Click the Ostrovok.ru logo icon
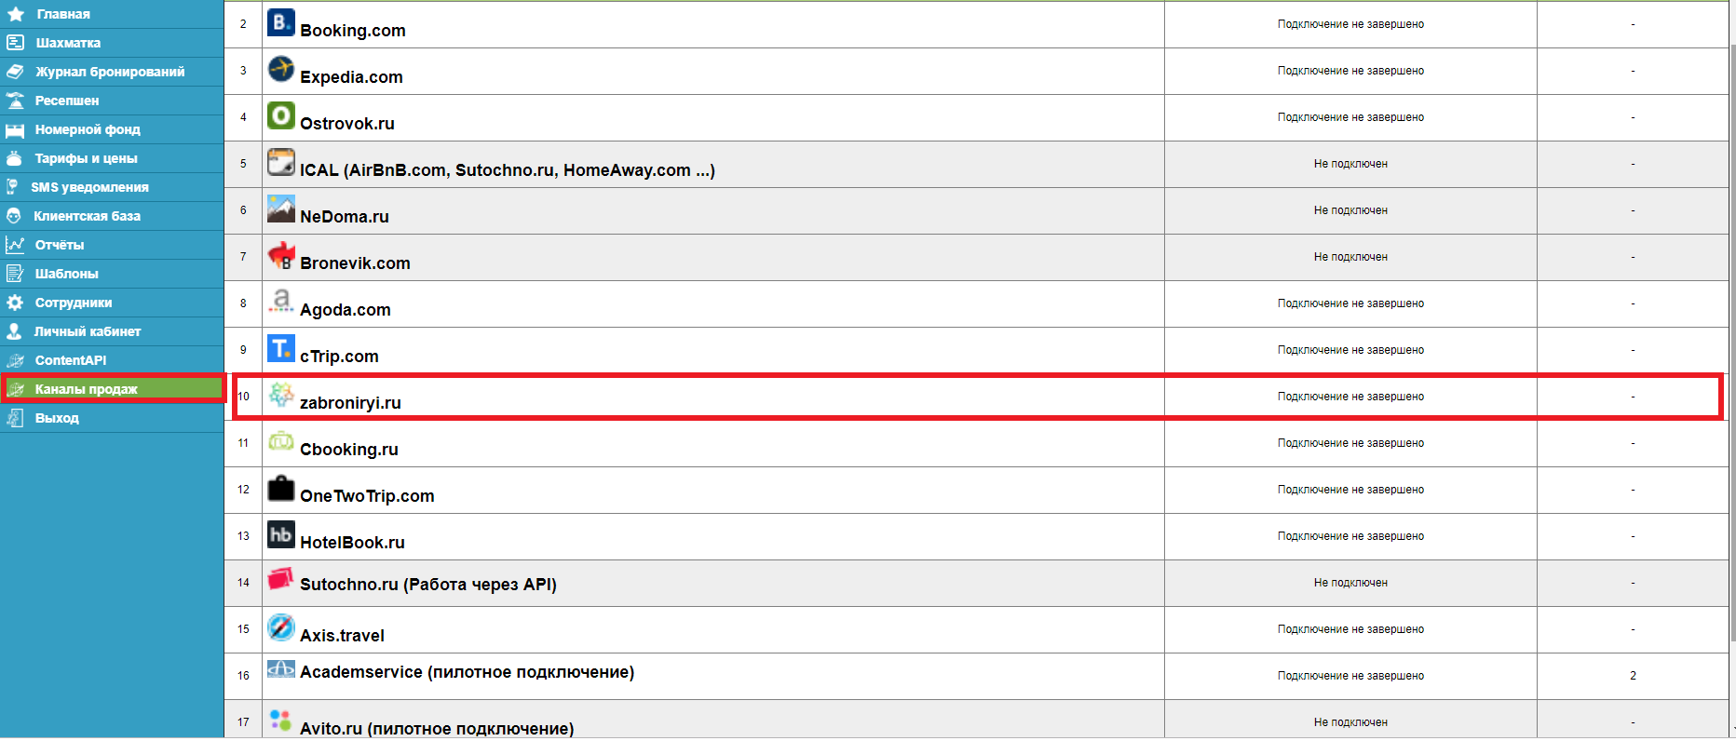The image size is (1736, 741). point(281,115)
